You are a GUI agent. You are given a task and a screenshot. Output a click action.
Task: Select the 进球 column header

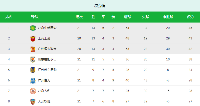point(127,17)
